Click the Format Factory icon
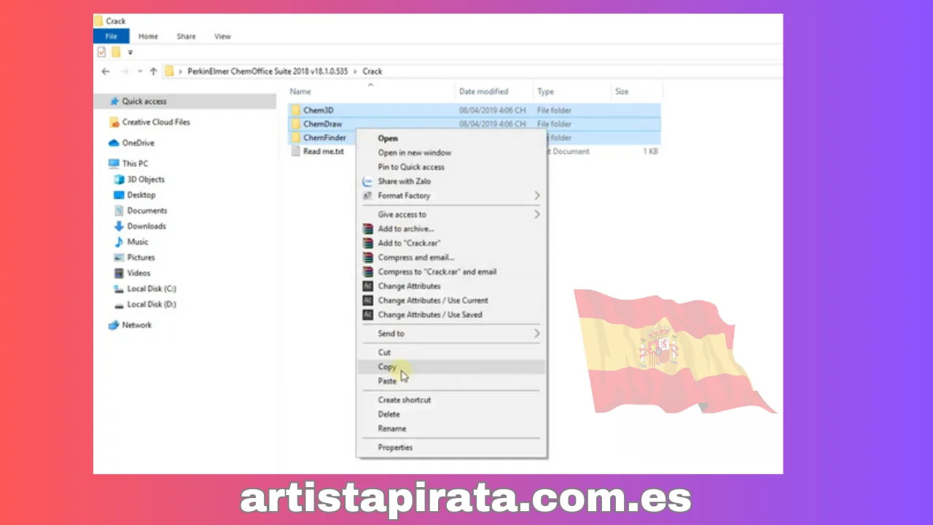The width and height of the screenshot is (933, 525). tap(368, 195)
